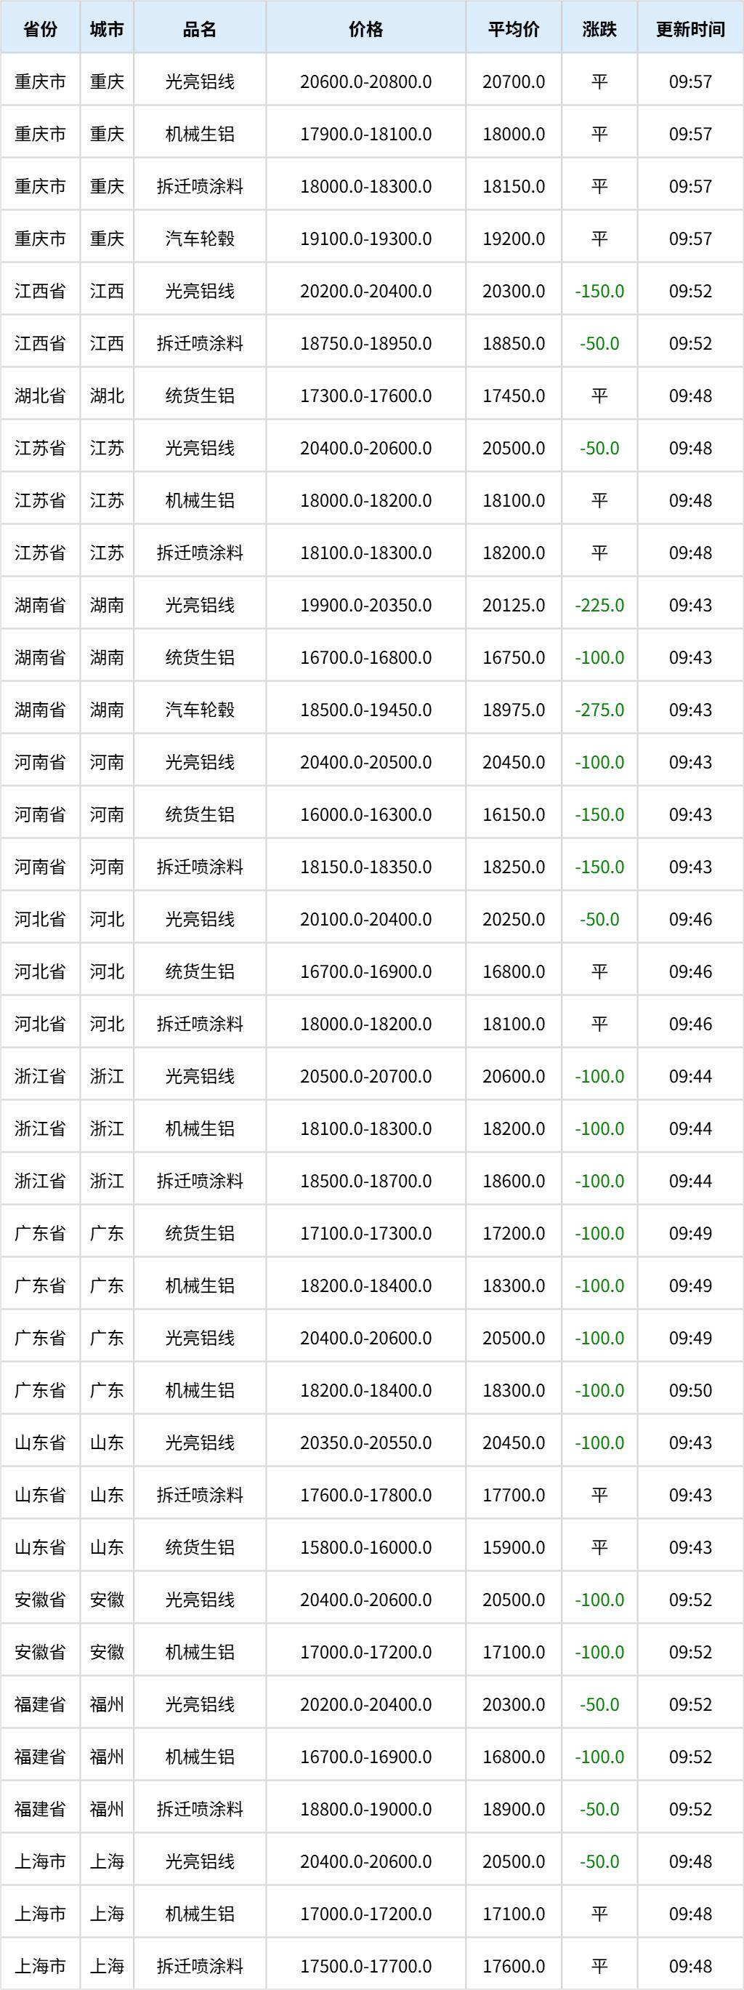Click the 平均价 column header
The image size is (744, 1990).
click(514, 29)
